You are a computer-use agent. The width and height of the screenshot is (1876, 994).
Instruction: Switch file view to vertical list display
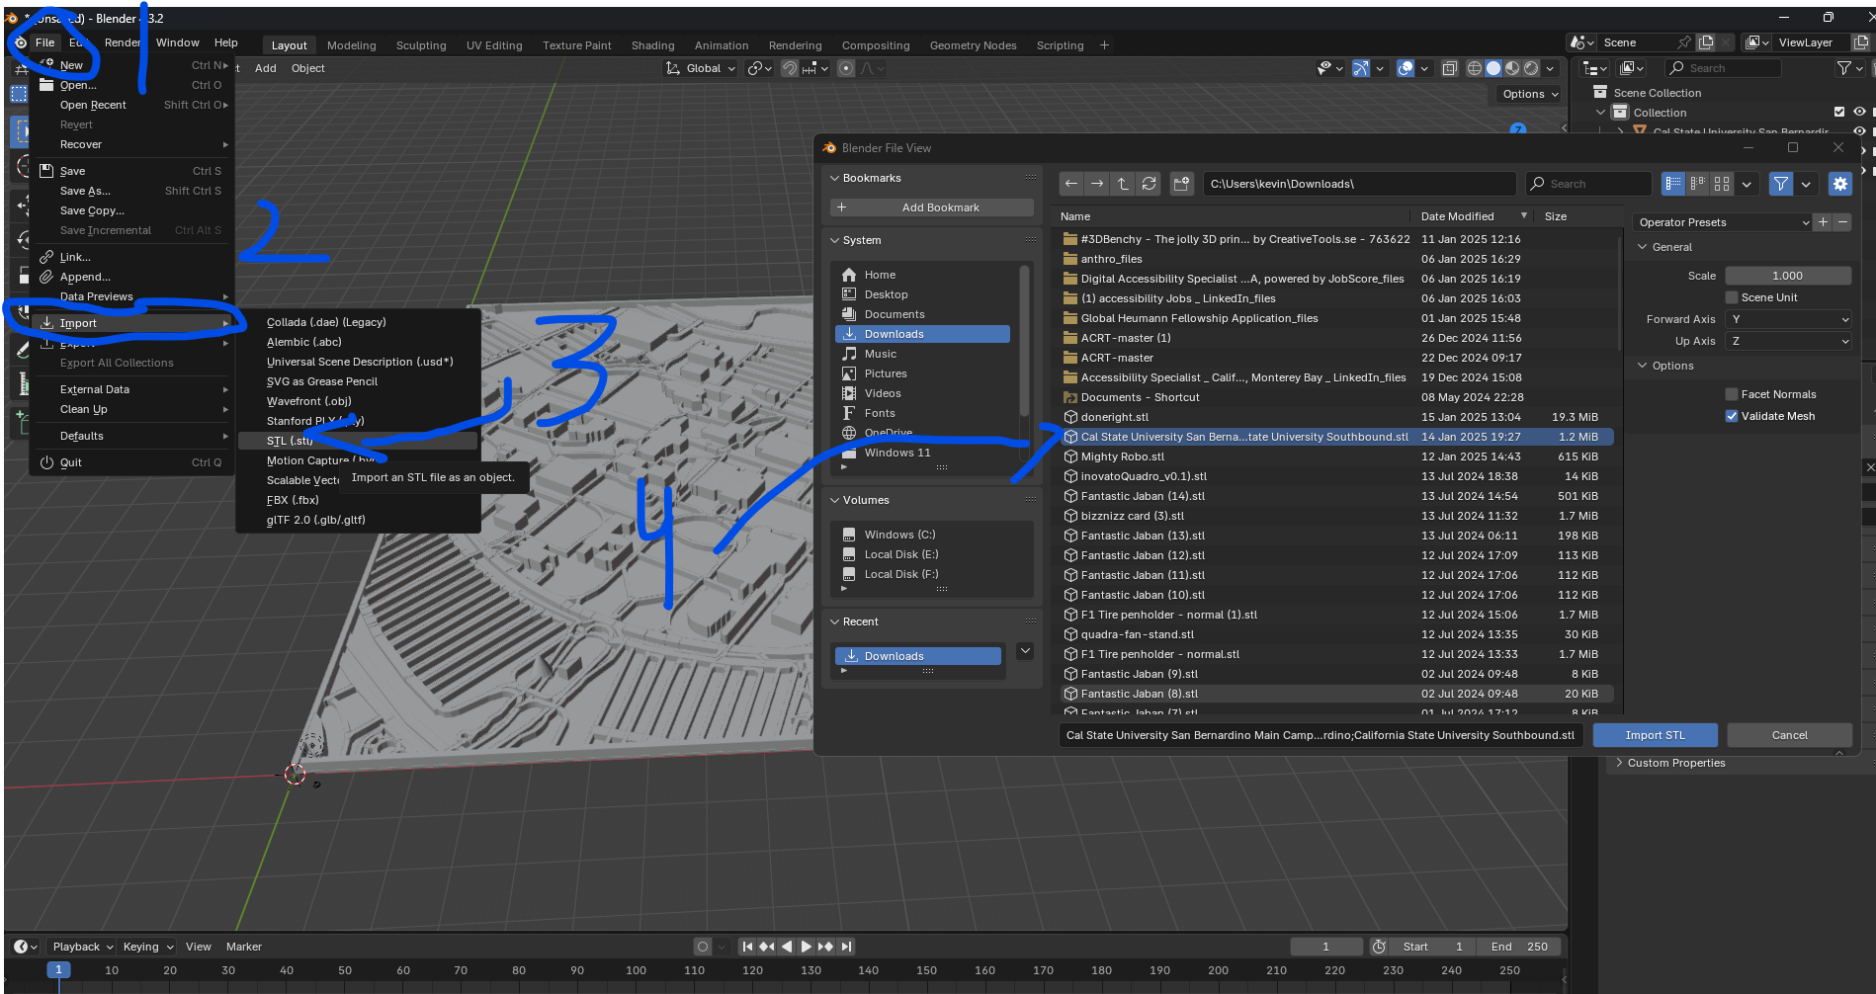[1672, 184]
